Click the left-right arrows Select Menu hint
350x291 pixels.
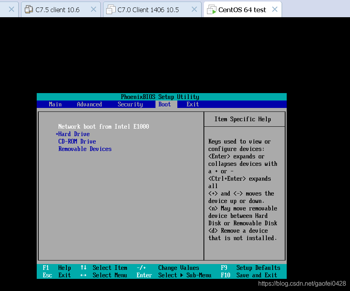click(x=104, y=275)
